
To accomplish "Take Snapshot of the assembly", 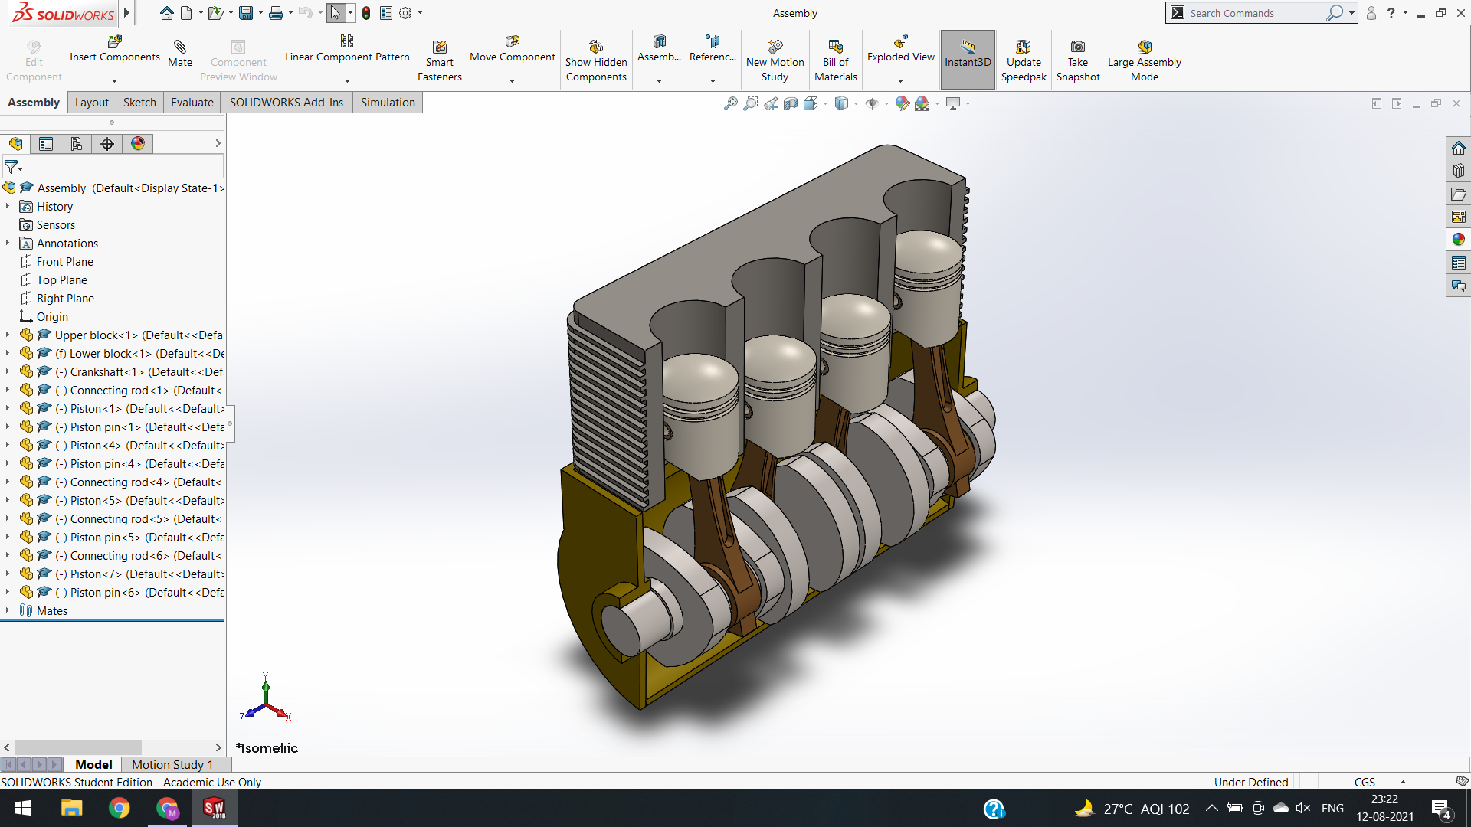I will tap(1077, 47).
